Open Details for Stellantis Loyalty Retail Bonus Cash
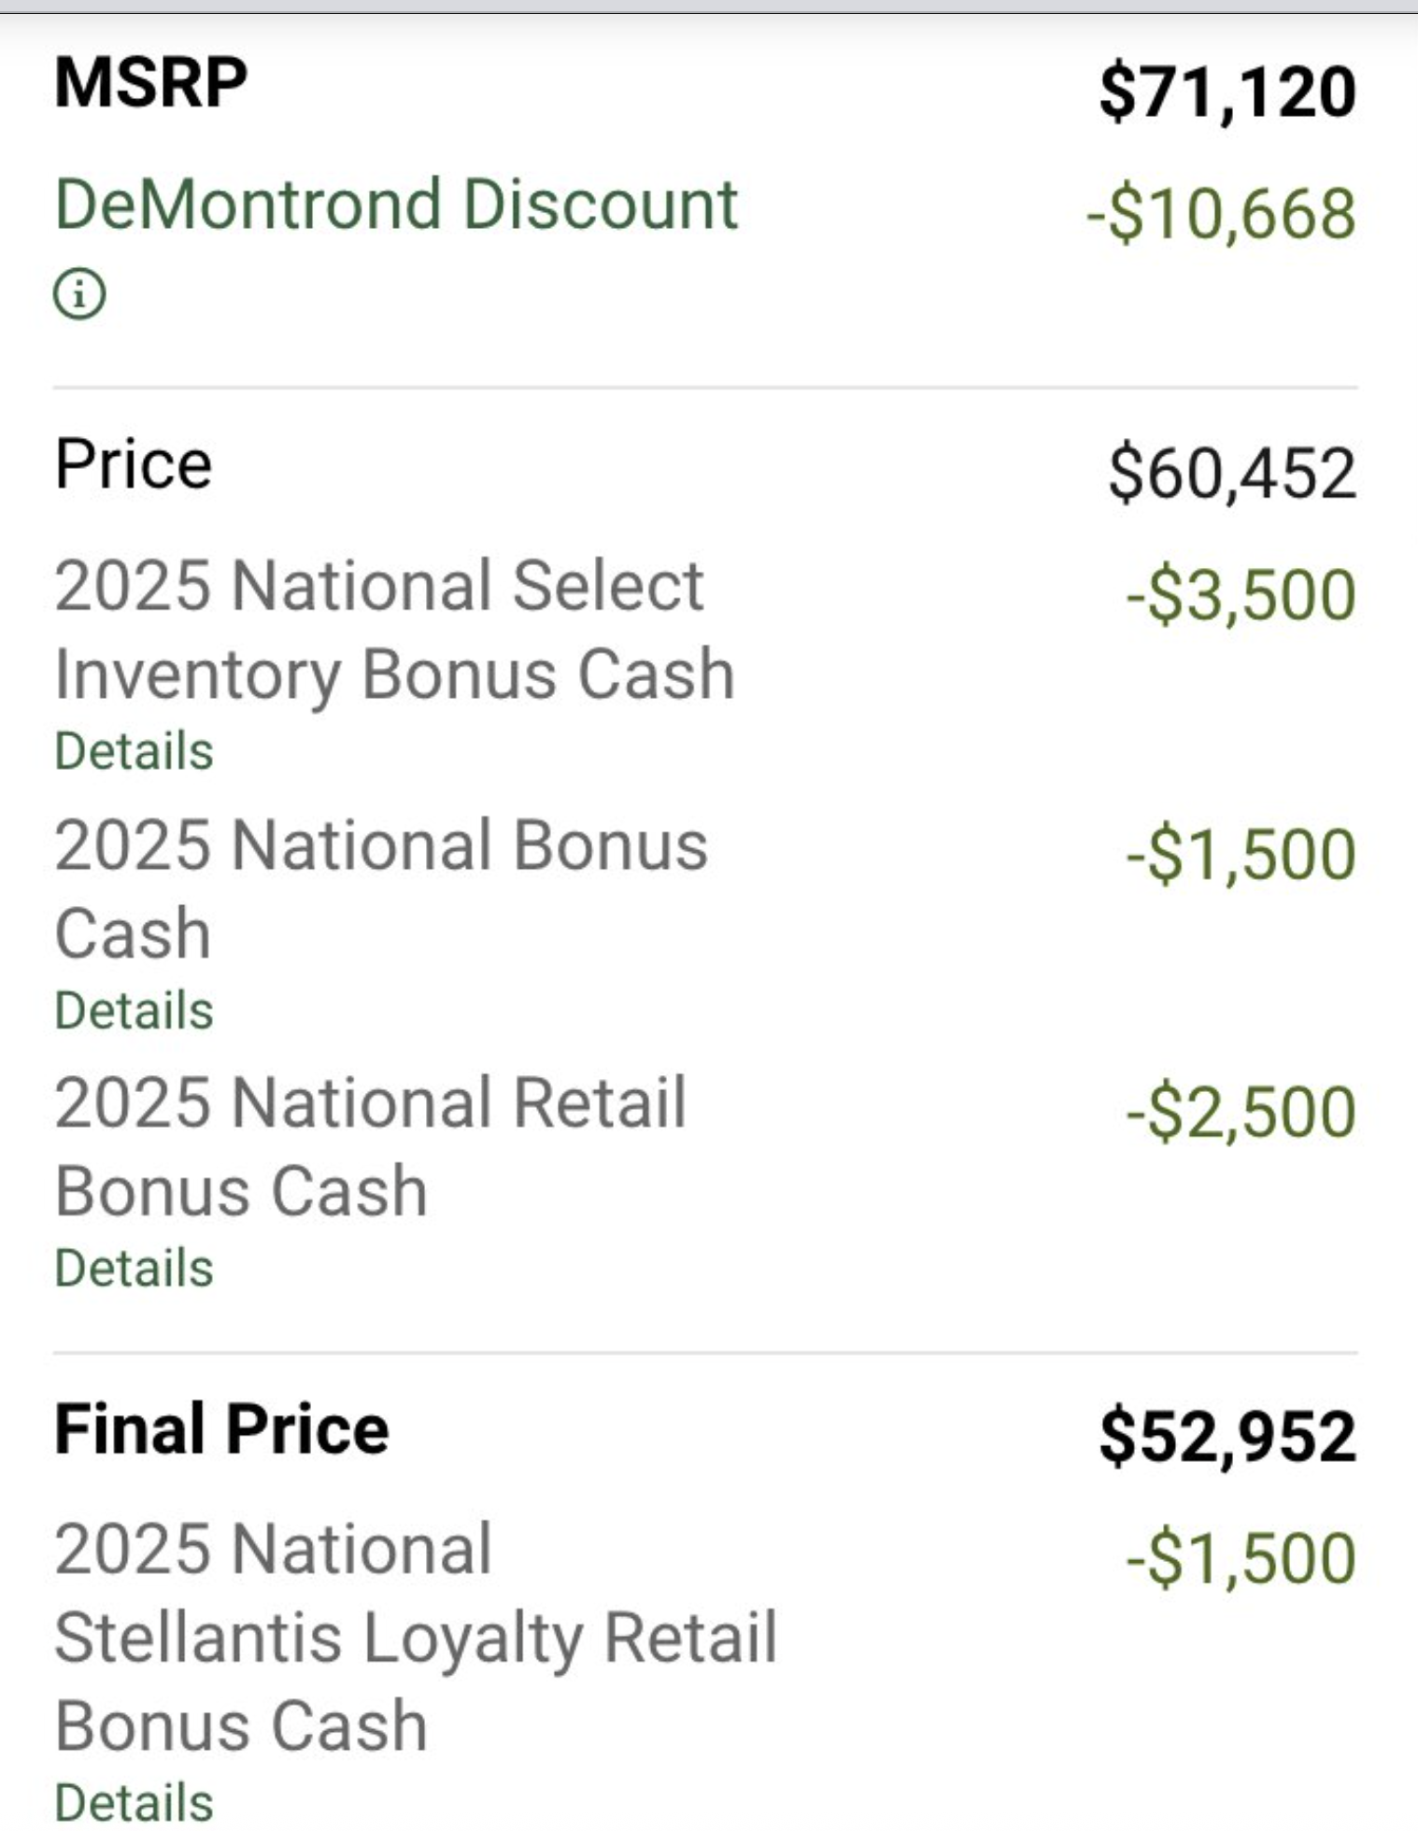Screen dimensions: 1418x1831 tap(134, 1802)
